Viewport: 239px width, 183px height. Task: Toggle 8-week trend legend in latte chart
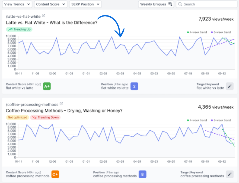pyautogui.click(x=221, y=32)
